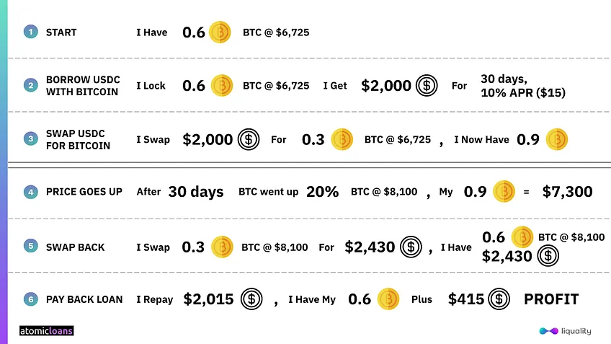611x344 pixels.
Task: Click the step 2 BORROW USDC number badge
Action: pos(31,85)
